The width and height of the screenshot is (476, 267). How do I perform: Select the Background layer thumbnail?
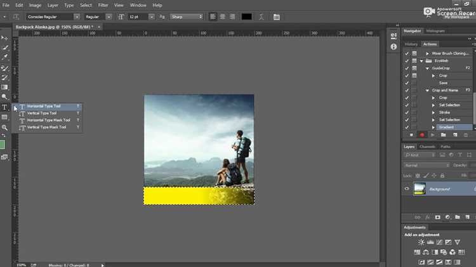(420, 189)
